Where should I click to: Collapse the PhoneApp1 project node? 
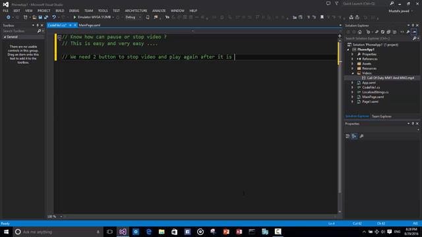click(x=348, y=49)
